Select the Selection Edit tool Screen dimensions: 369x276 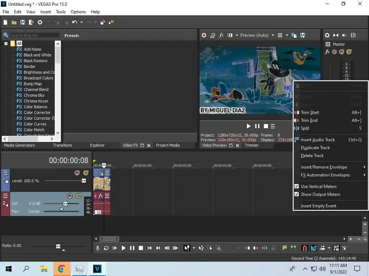point(209,248)
